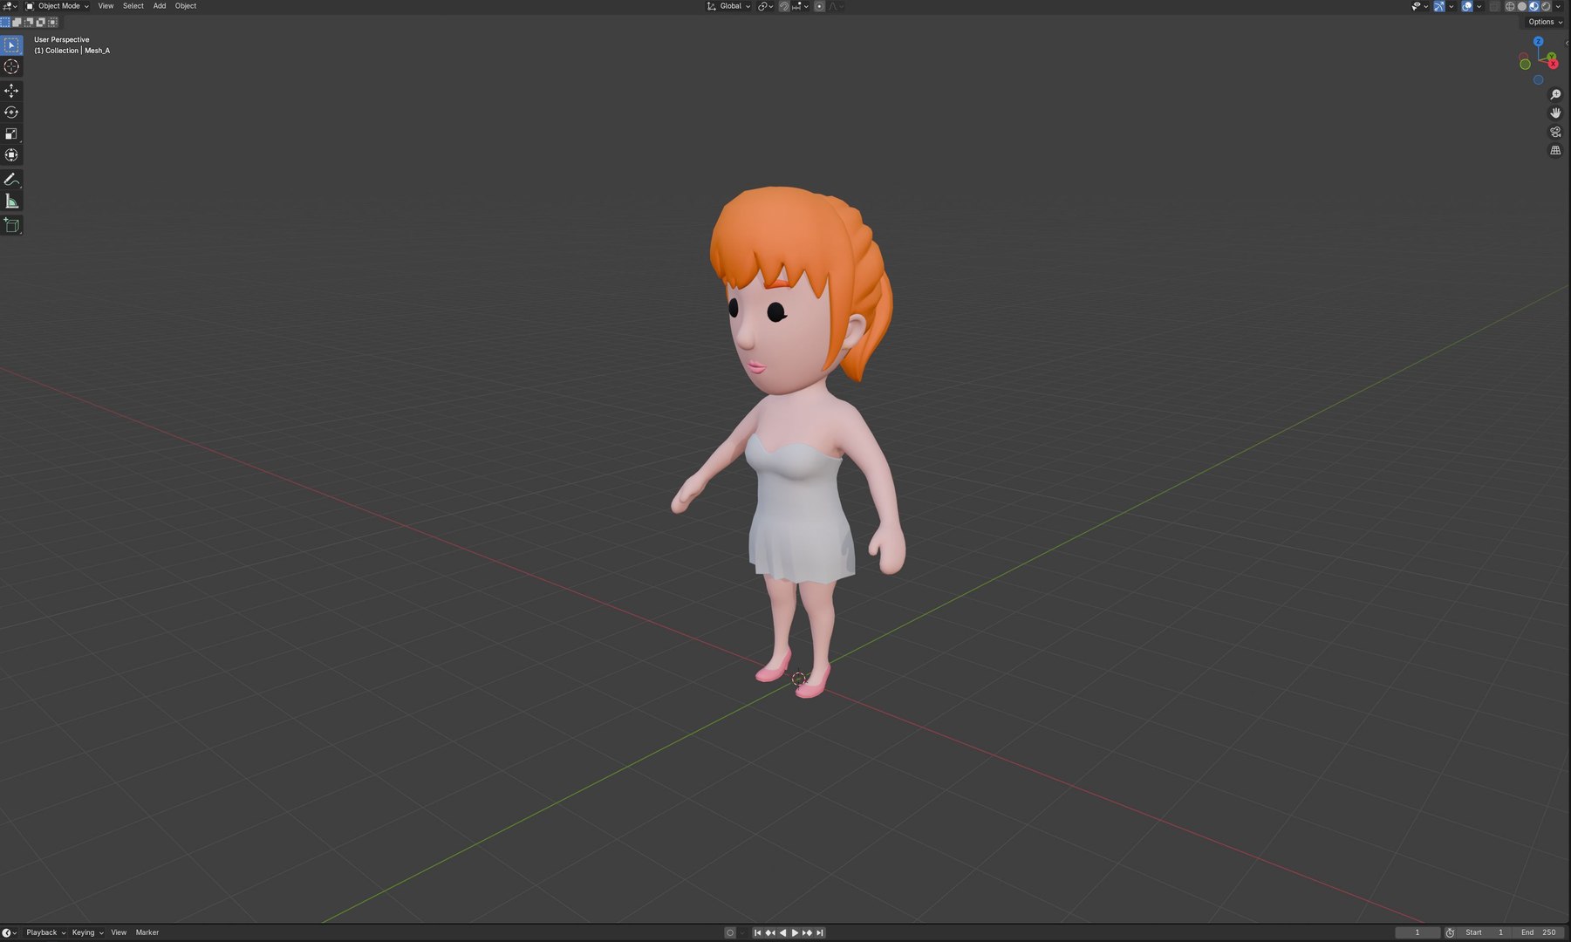Pick the Measure tool
The height and width of the screenshot is (942, 1571).
tap(11, 201)
